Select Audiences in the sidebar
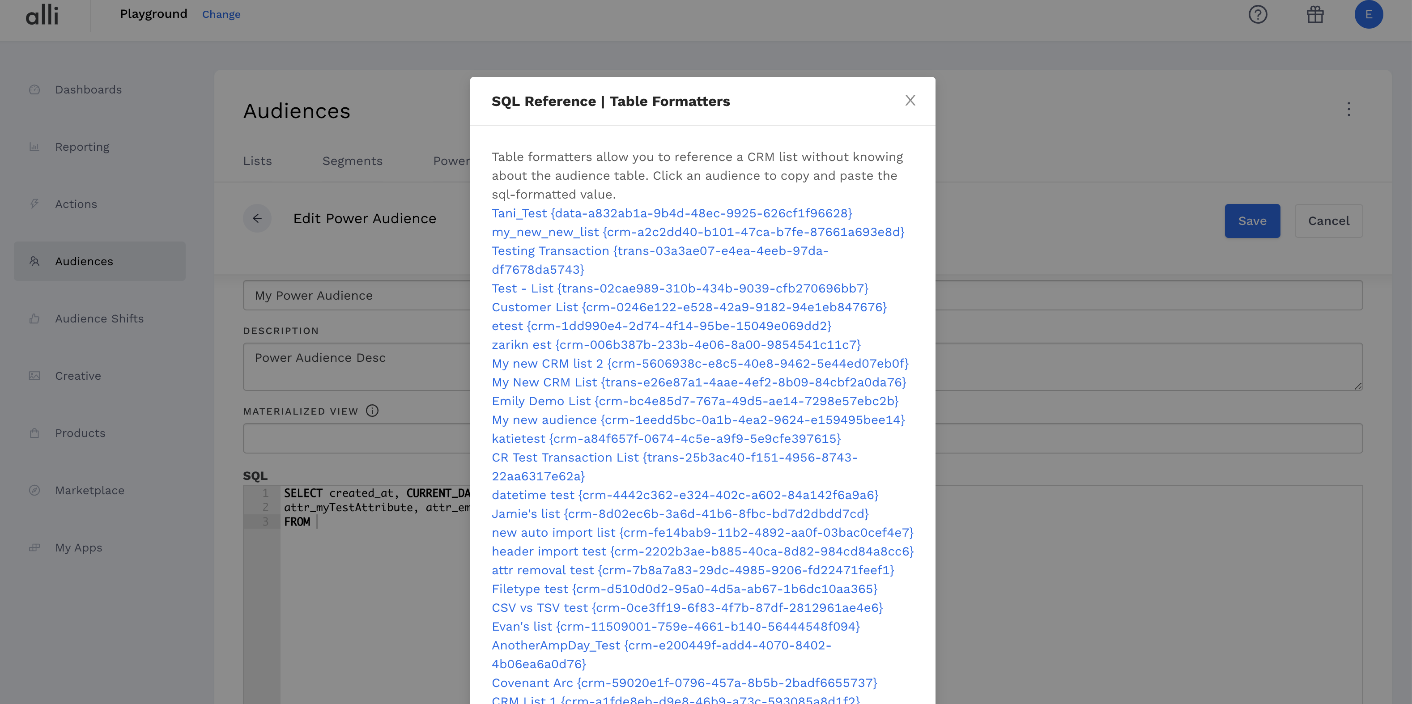This screenshot has height=704, width=1412. tap(84, 261)
